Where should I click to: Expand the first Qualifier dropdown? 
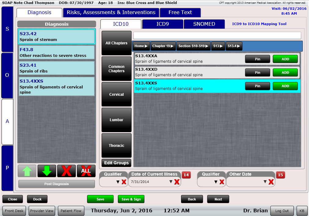point(118,182)
